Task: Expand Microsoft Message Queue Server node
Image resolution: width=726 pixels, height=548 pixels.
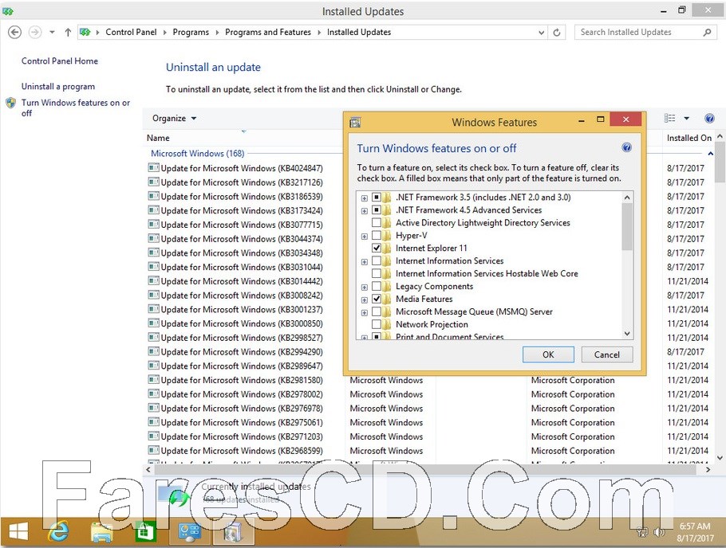Action: [x=365, y=312]
